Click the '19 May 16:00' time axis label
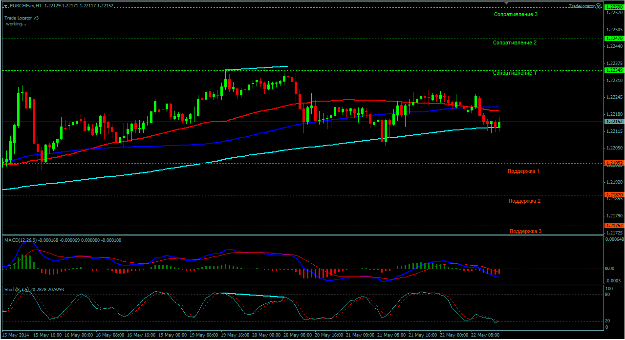 point(235,336)
